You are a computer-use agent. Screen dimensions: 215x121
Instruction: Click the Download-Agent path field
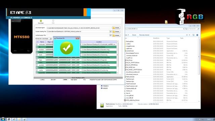click(x=79, y=28)
